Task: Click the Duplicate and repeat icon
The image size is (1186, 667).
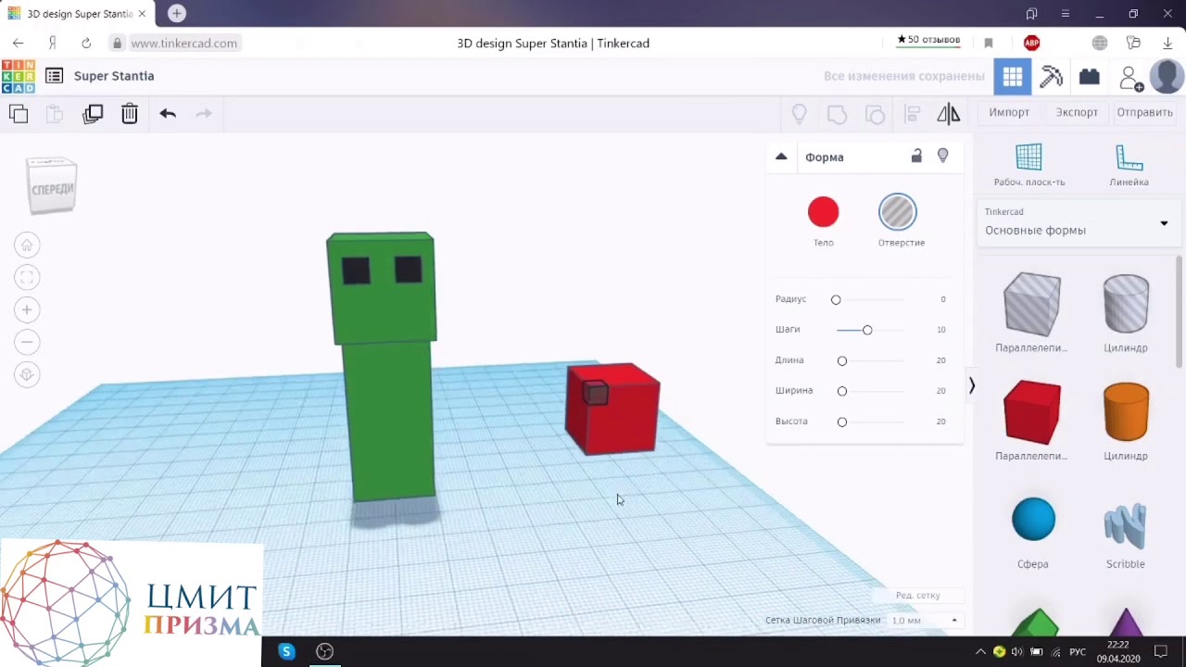Action: pos(93,113)
